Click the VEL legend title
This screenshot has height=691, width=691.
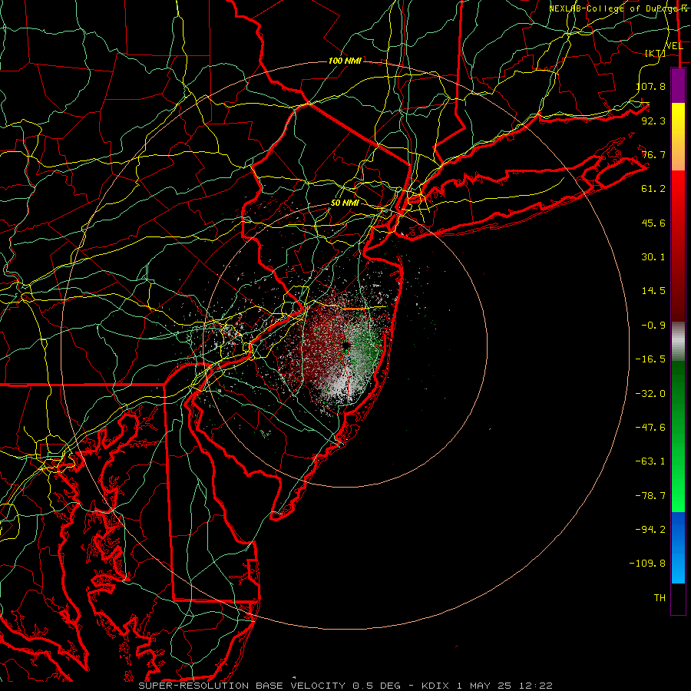[674, 46]
